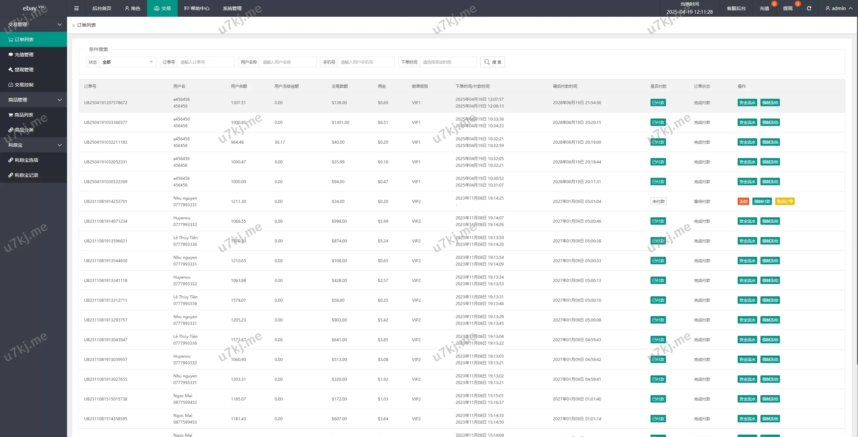Click 强制付款 on the unpaid order
This screenshot has height=437, width=858.
762,201
